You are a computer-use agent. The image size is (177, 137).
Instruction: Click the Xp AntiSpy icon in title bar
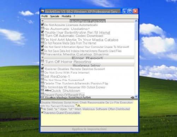pos(42,11)
